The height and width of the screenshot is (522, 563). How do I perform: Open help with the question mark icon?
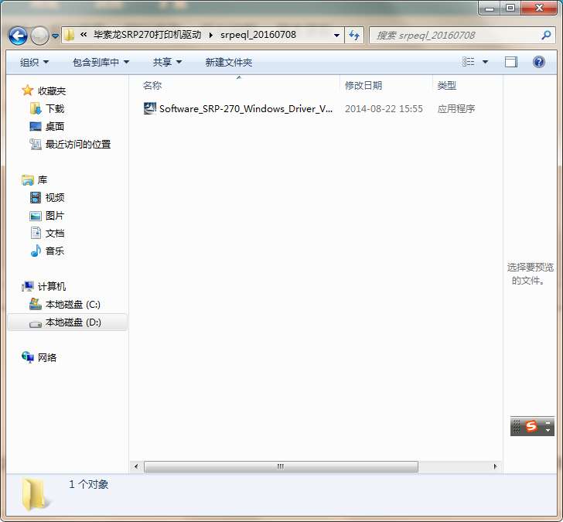click(538, 62)
